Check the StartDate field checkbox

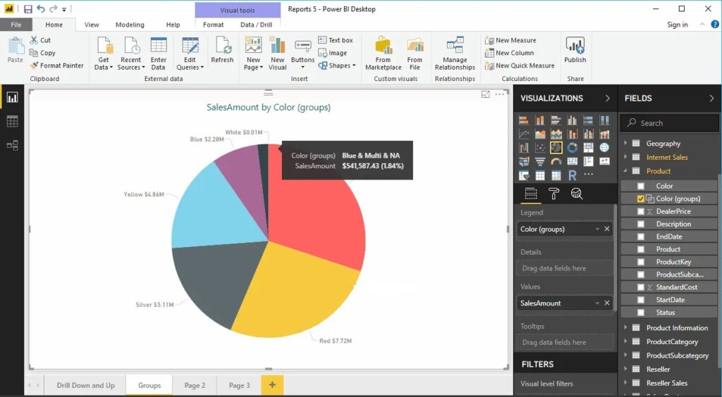point(640,300)
